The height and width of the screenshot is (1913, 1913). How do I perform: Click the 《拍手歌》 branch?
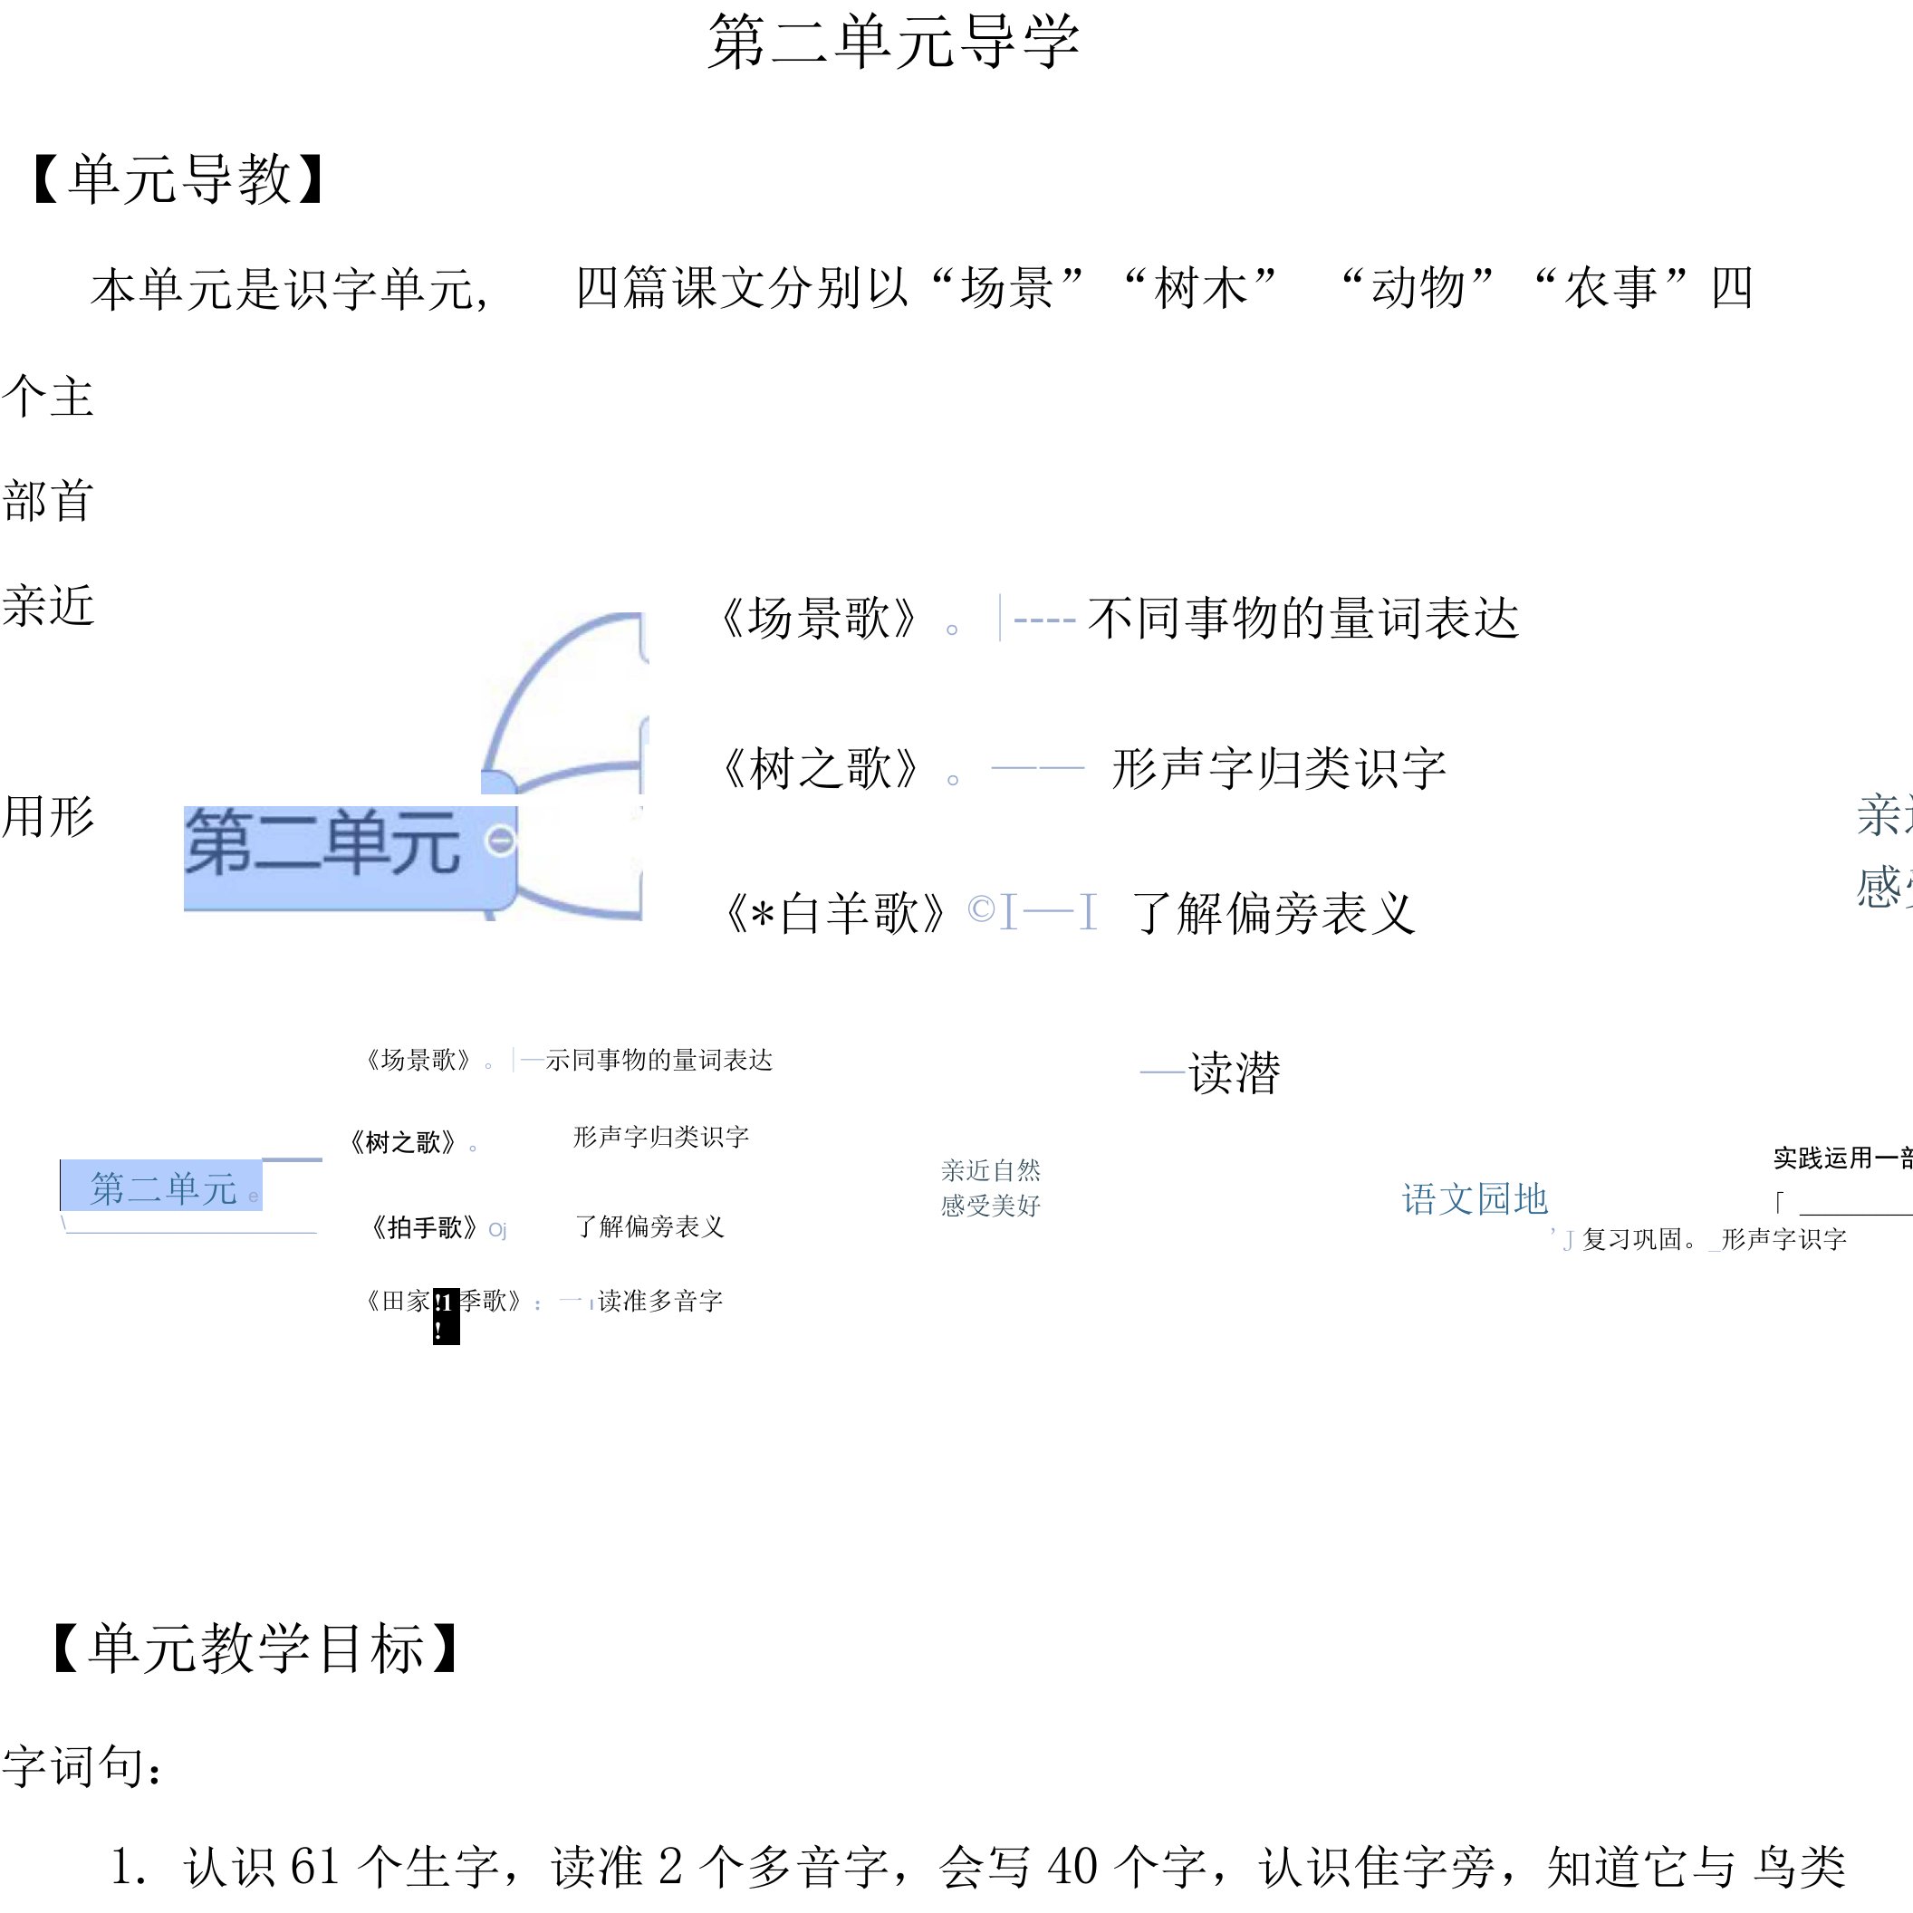424,1228
